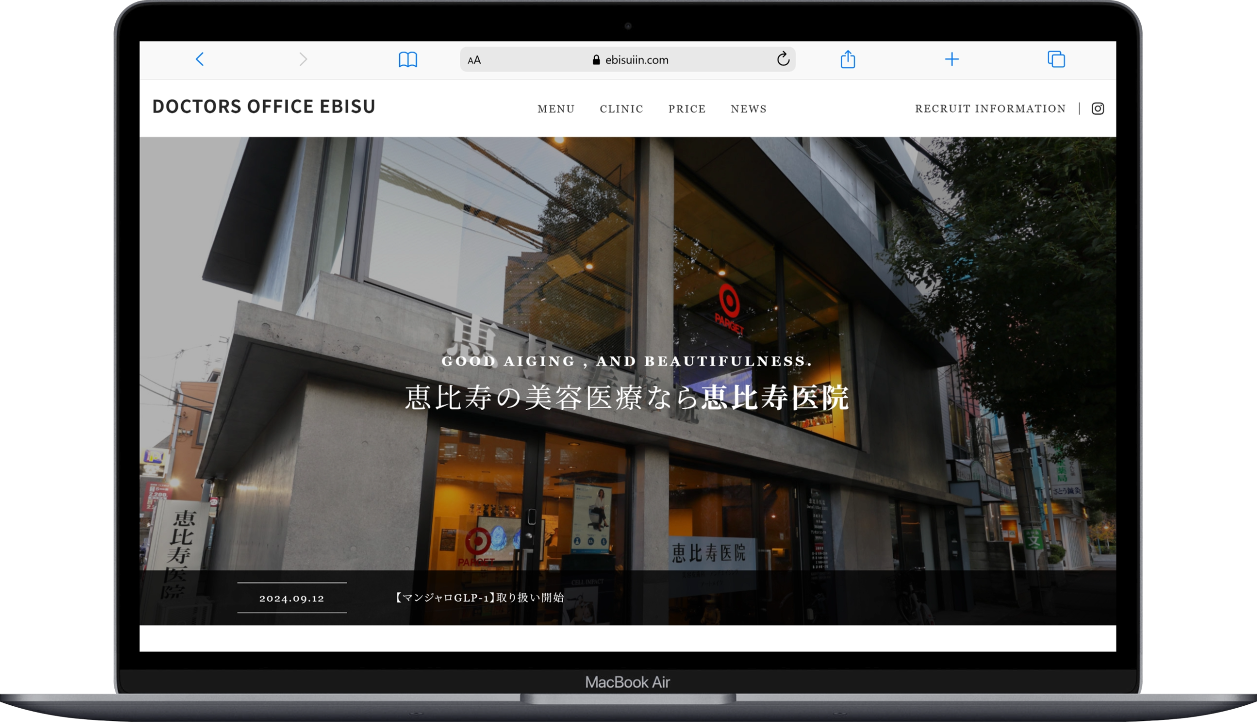Reload the page with the refresh icon

(x=783, y=59)
